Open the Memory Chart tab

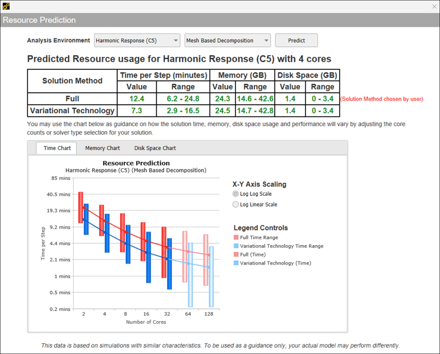(x=102, y=148)
